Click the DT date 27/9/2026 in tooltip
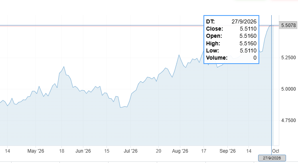This screenshot has height=163, width=298. 244,21
